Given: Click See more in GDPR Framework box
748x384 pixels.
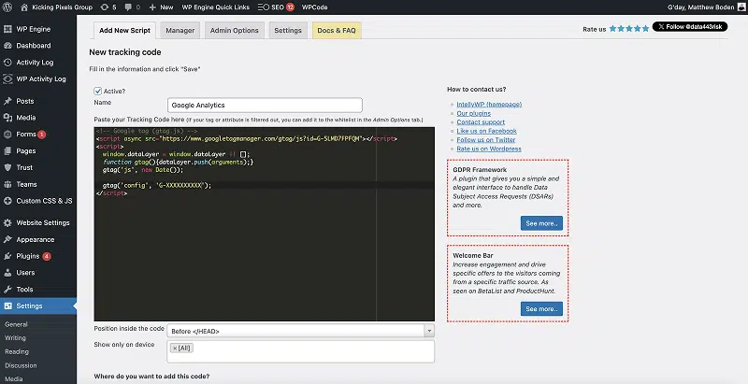Looking at the screenshot, I should click(x=541, y=223).
